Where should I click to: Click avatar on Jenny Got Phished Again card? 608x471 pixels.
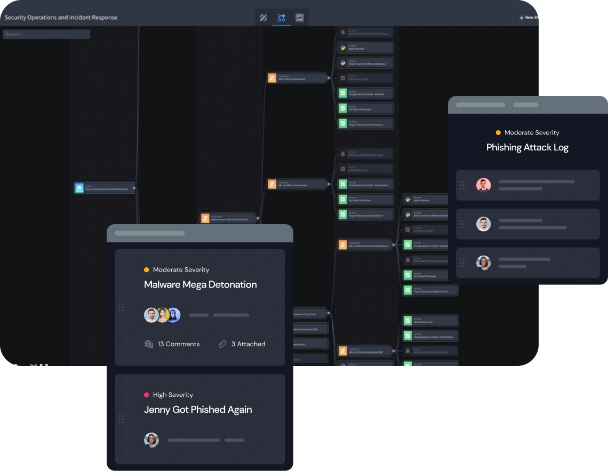(151, 440)
